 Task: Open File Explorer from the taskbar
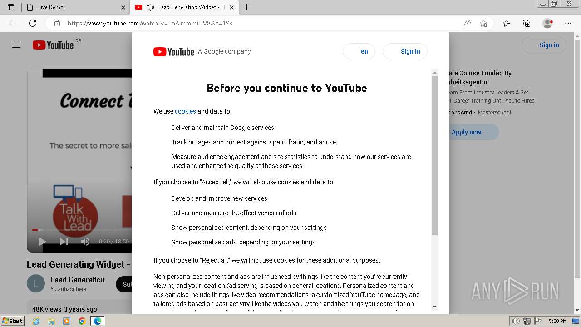coord(51,321)
